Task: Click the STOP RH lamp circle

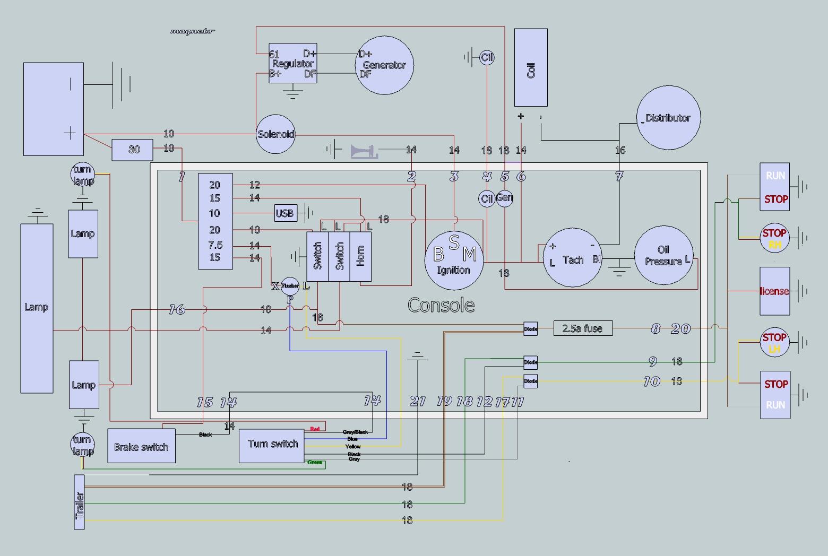Action: coord(774,238)
